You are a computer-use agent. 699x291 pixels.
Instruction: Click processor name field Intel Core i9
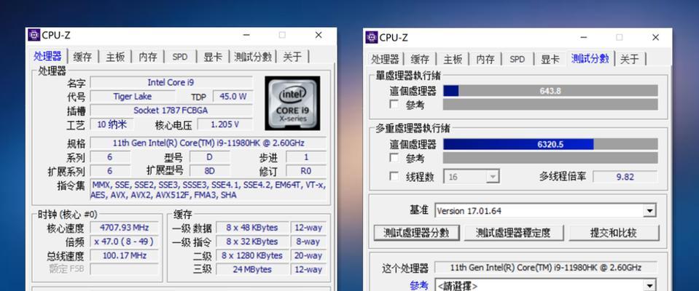coord(171,82)
